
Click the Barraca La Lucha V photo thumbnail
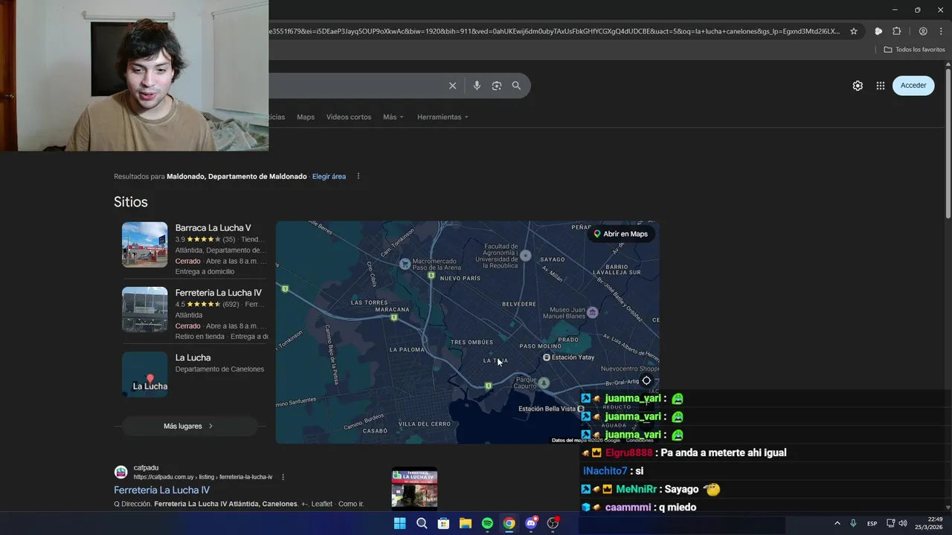click(145, 244)
